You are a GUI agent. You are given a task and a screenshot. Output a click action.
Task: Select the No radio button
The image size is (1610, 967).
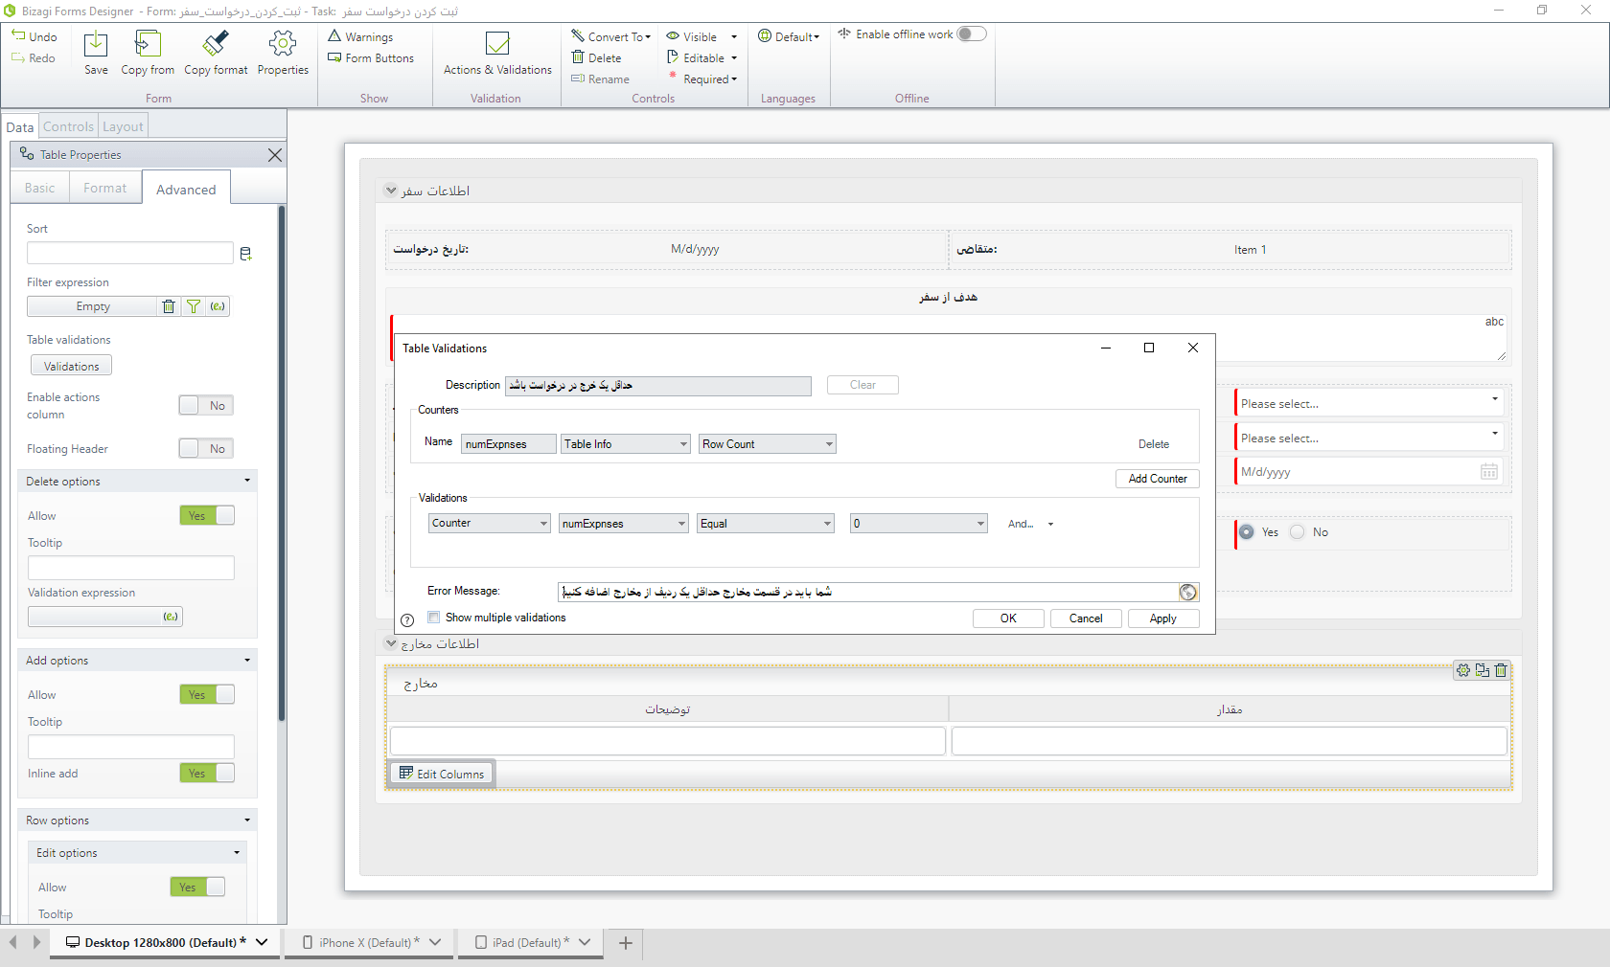coord(1298,531)
